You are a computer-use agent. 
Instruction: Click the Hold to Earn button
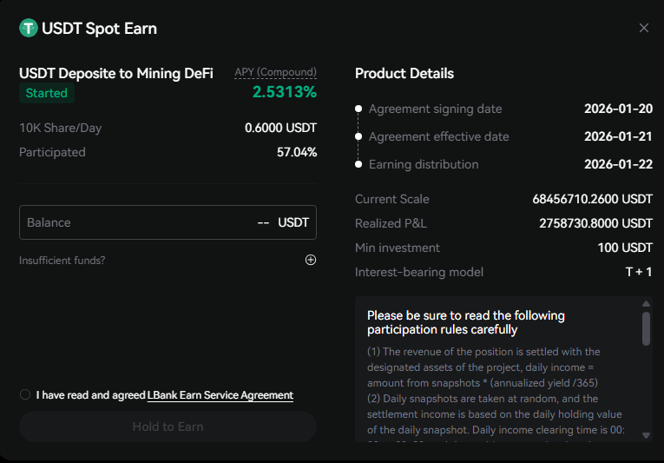[x=168, y=427]
